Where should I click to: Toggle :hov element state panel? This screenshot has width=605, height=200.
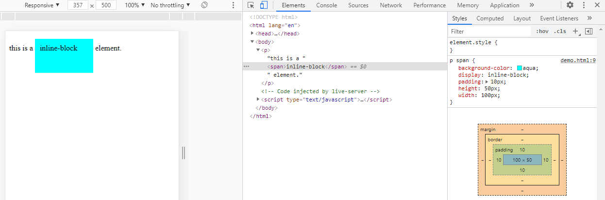[x=542, y=31]
